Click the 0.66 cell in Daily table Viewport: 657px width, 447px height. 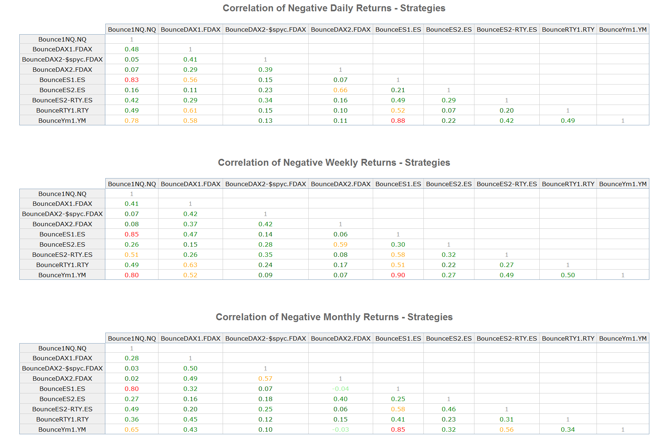pos(340,90)
